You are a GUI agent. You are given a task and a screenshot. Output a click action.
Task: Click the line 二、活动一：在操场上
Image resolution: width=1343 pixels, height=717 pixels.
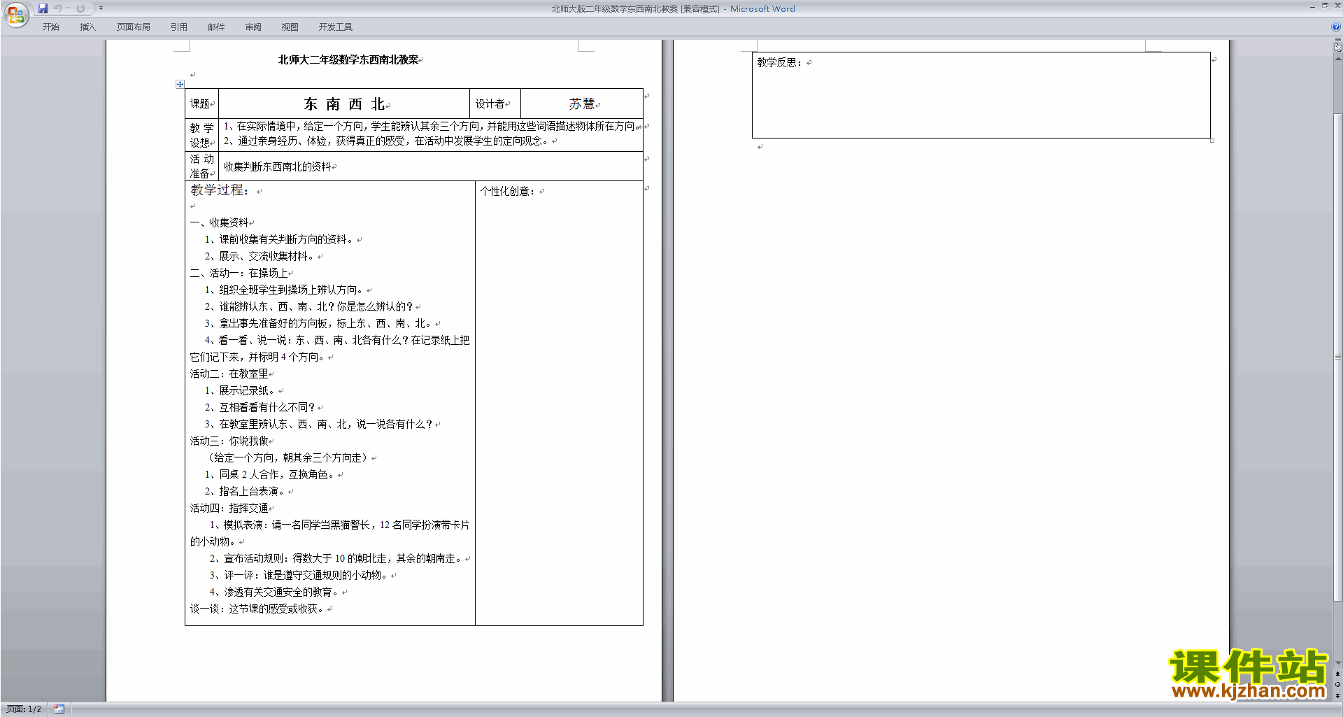pos(239,273)
